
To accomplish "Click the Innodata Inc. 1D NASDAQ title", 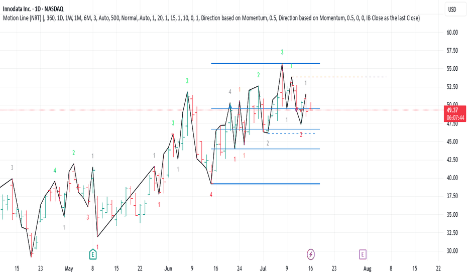I will [33, 9].
